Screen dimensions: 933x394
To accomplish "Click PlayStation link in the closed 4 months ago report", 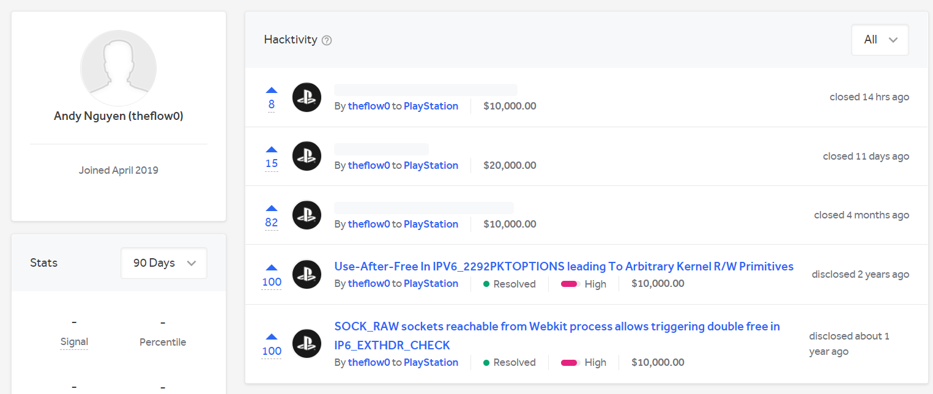I will click(431, 224).
